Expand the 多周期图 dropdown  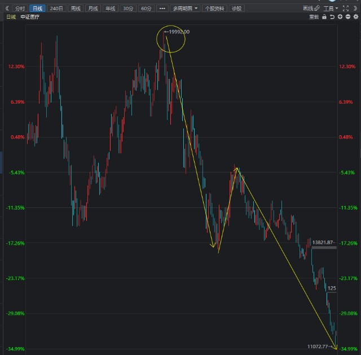(x=185, y=8)
